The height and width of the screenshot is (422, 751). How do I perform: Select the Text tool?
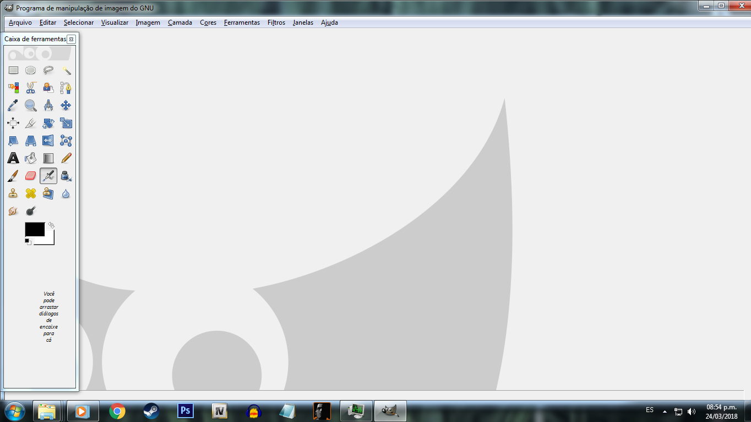[13, 158]
